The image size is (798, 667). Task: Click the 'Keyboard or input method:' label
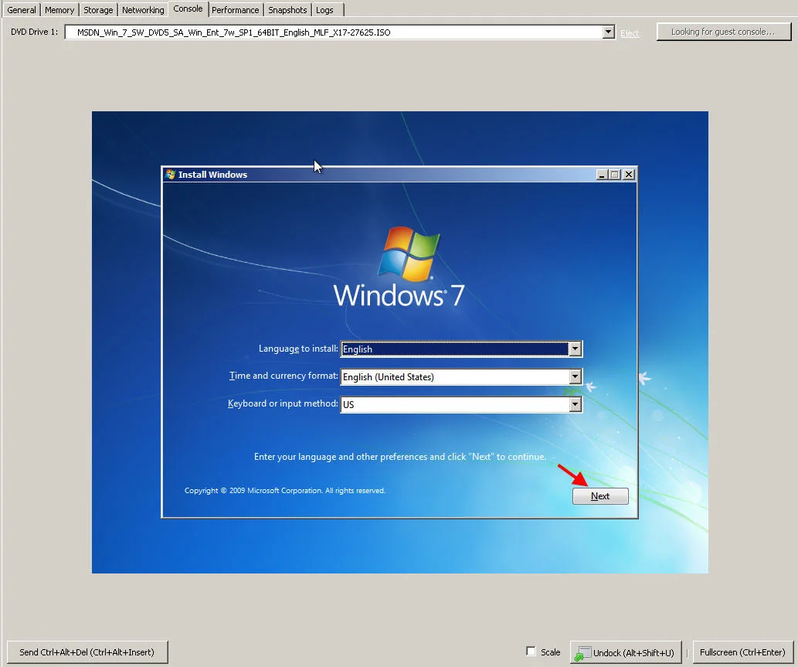pyautogui.click(x=283, y=403)
